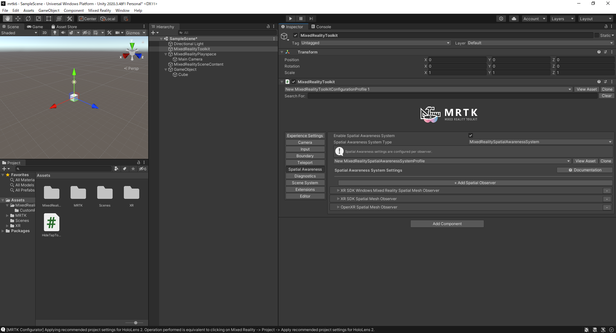This screenshot has width=616, height=333.
Task: Select Main Camera in Hierarchy
Action: [190, 59]
